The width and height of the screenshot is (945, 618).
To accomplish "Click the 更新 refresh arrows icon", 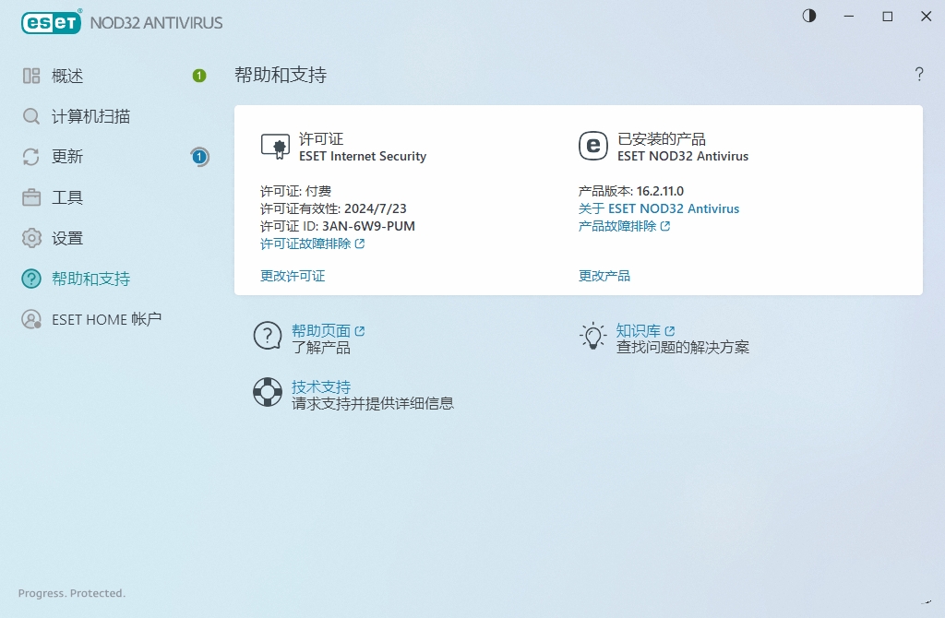I will [x=30, y=157].
